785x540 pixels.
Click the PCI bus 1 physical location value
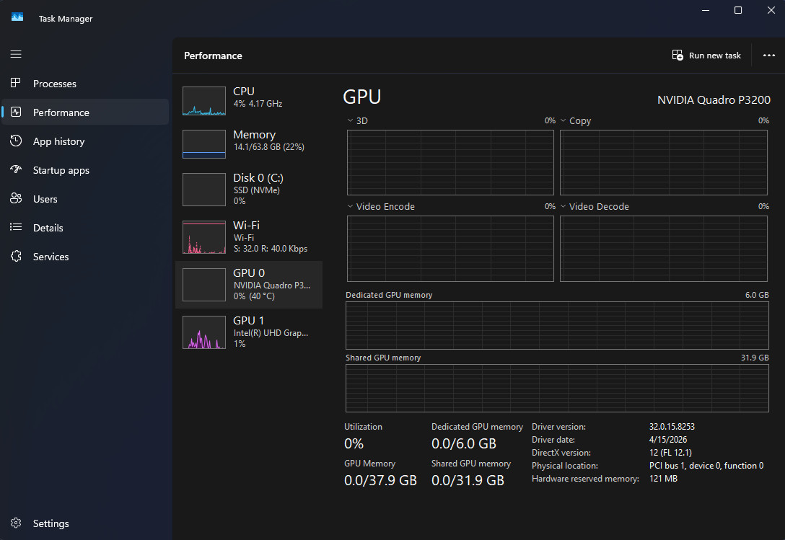point(706,466)
